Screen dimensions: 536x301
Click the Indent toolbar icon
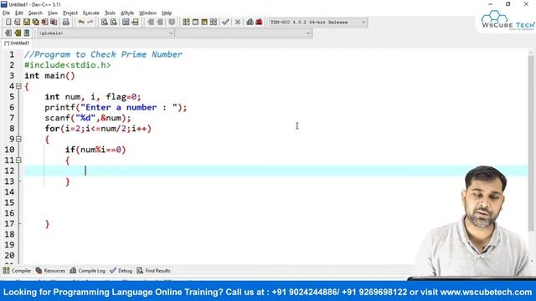click(x=151, y=23)
